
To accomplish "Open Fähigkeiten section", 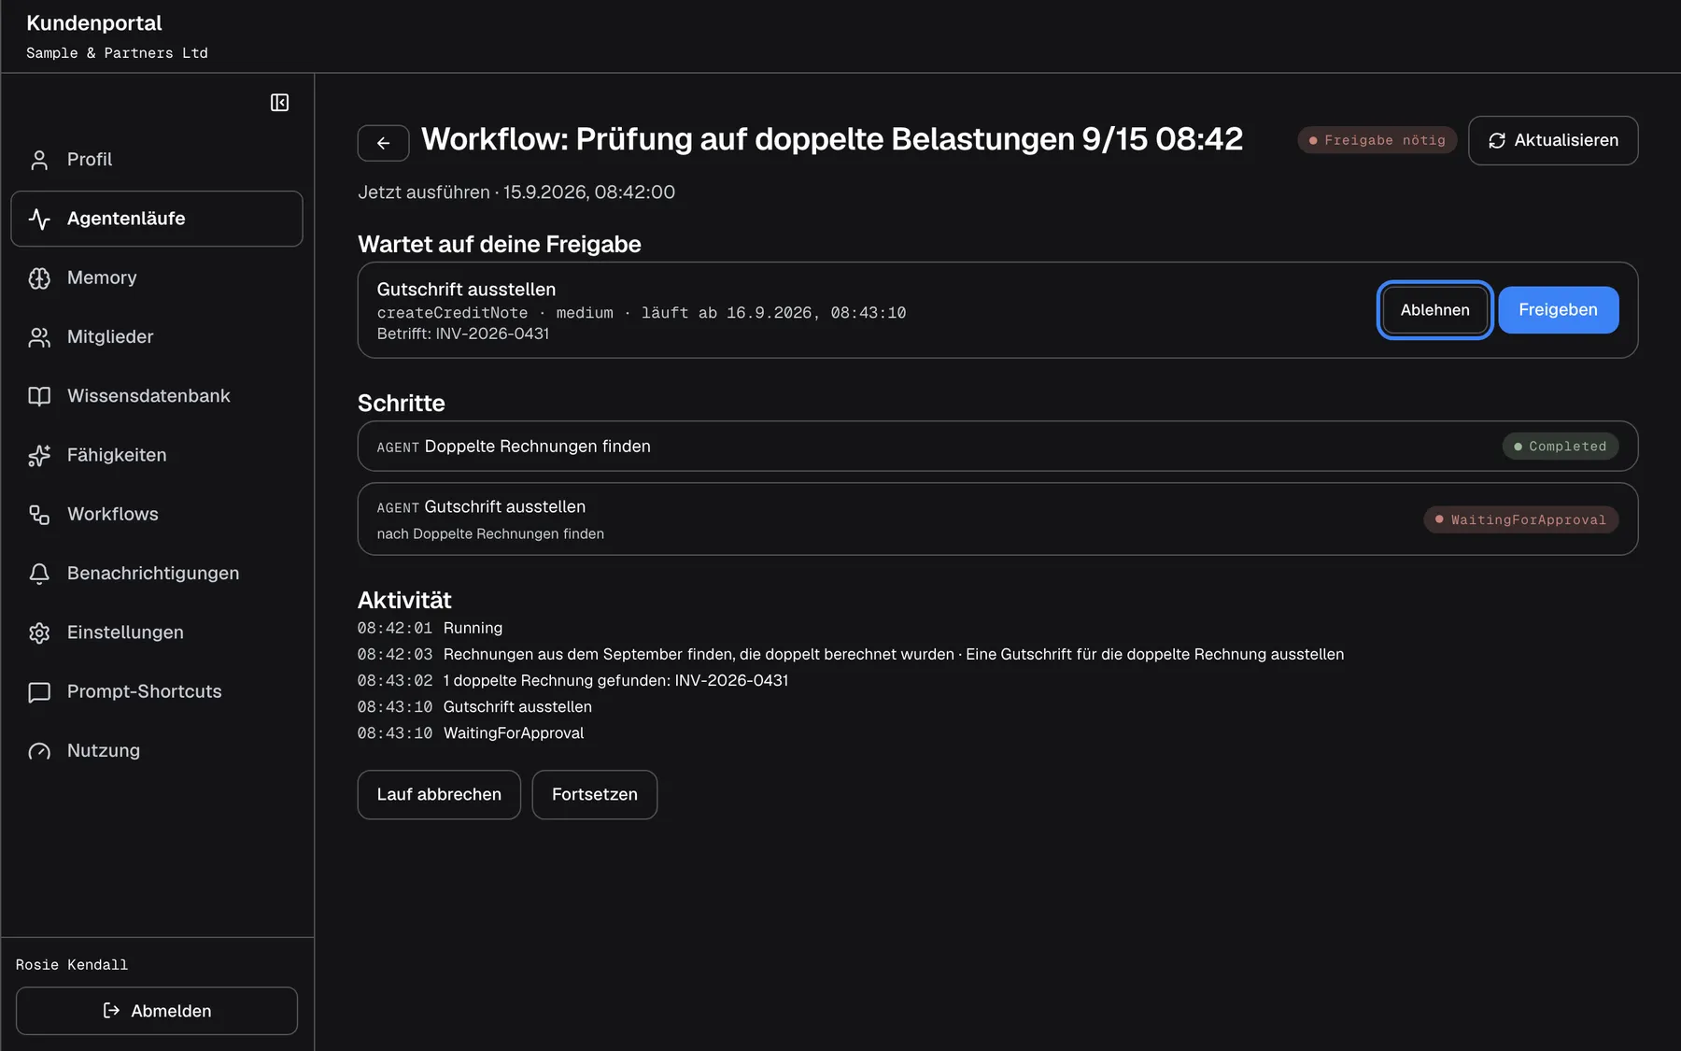I will coord(157,455).
